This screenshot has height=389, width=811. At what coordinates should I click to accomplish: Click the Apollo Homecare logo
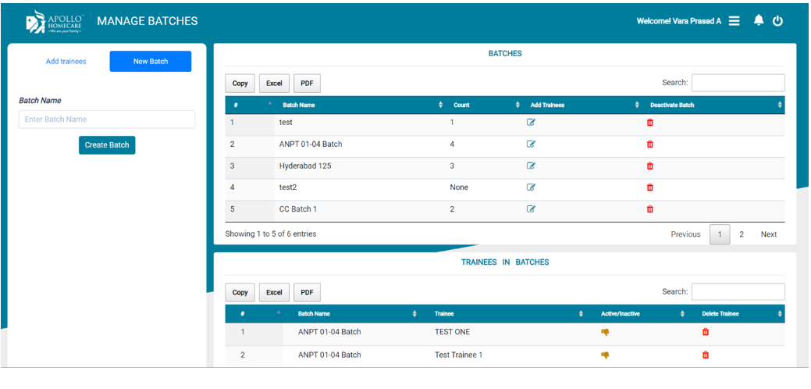pos(53,22)
